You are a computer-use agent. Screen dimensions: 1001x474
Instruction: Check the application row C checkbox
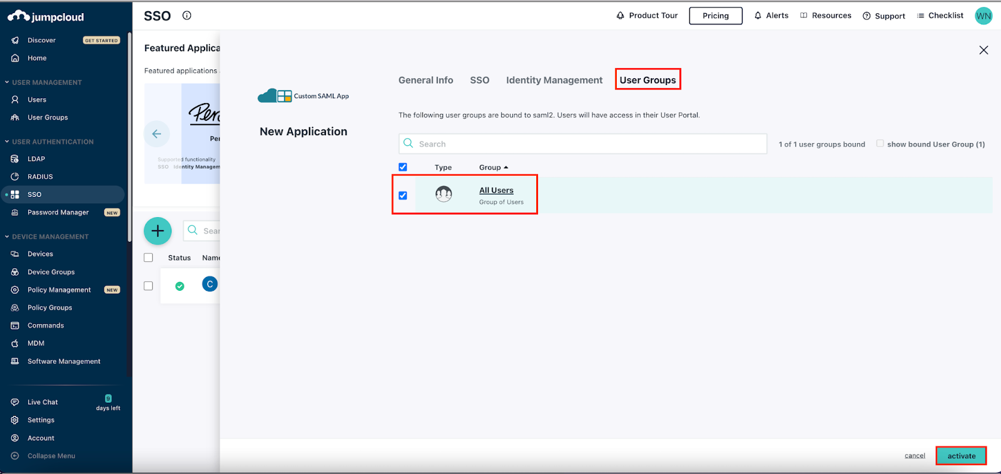(148, 286)
